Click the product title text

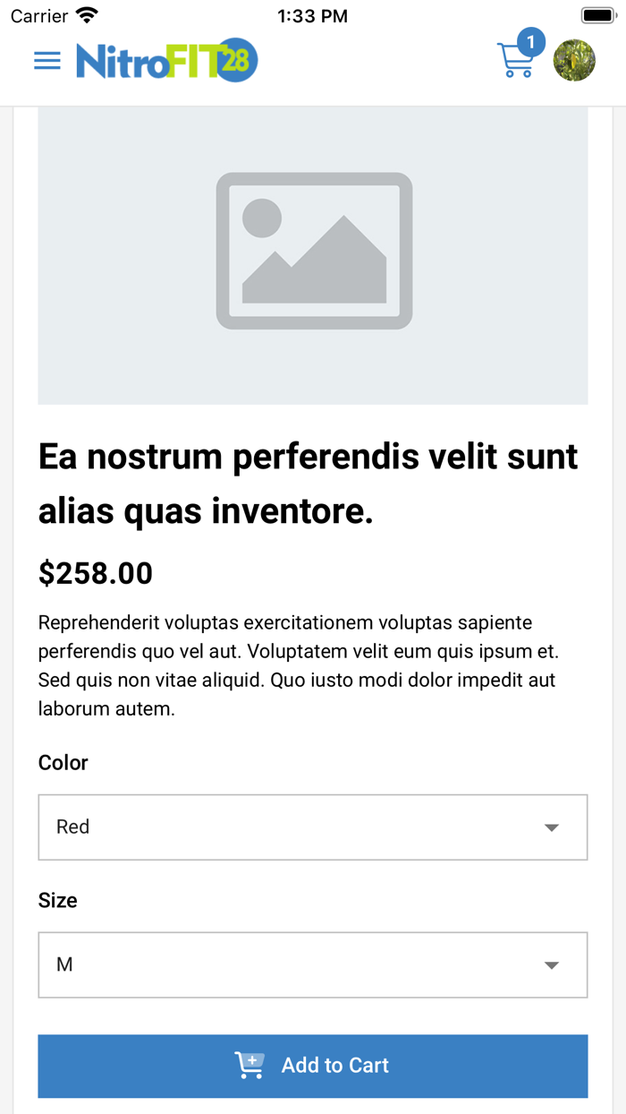pyautogui.click(x=308, y=484)
